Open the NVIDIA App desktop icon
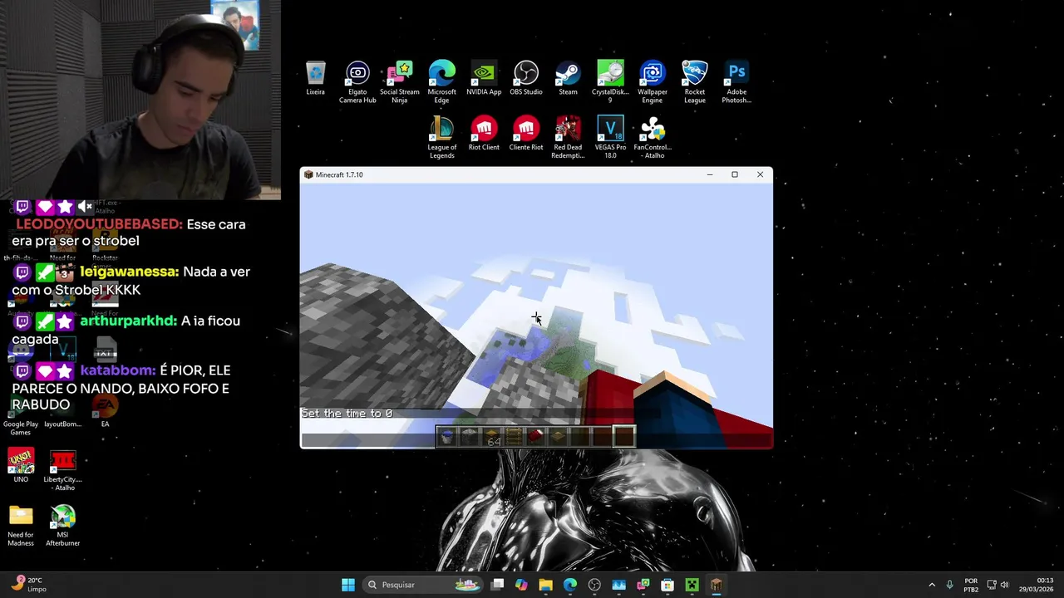 point(484,78)
